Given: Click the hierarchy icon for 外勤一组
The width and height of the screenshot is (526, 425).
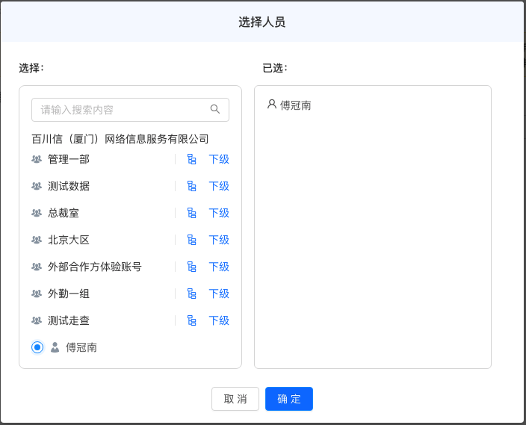Looking at the screenshot, I should point(191,294).
